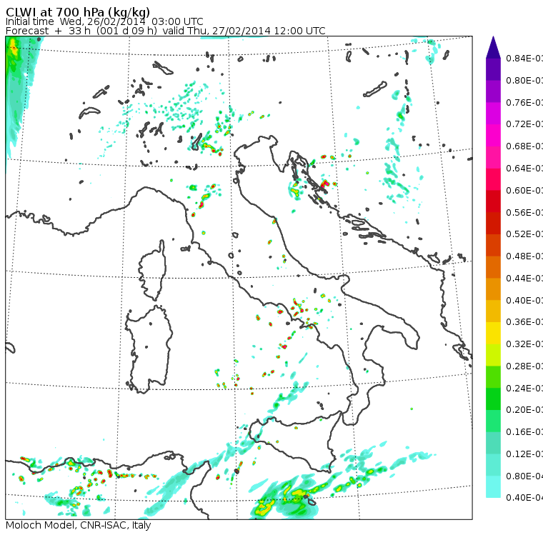This screenshot has width=543, height=535.
Task: Click the island of Corsica on the map
Action: click(x=154, y=270)
